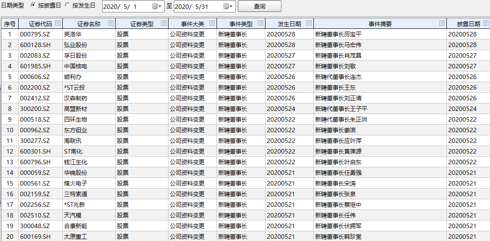Screen dimensions: 490x241
Task: Select the cell 烽火电子
Action: click(x=89, y=183)
